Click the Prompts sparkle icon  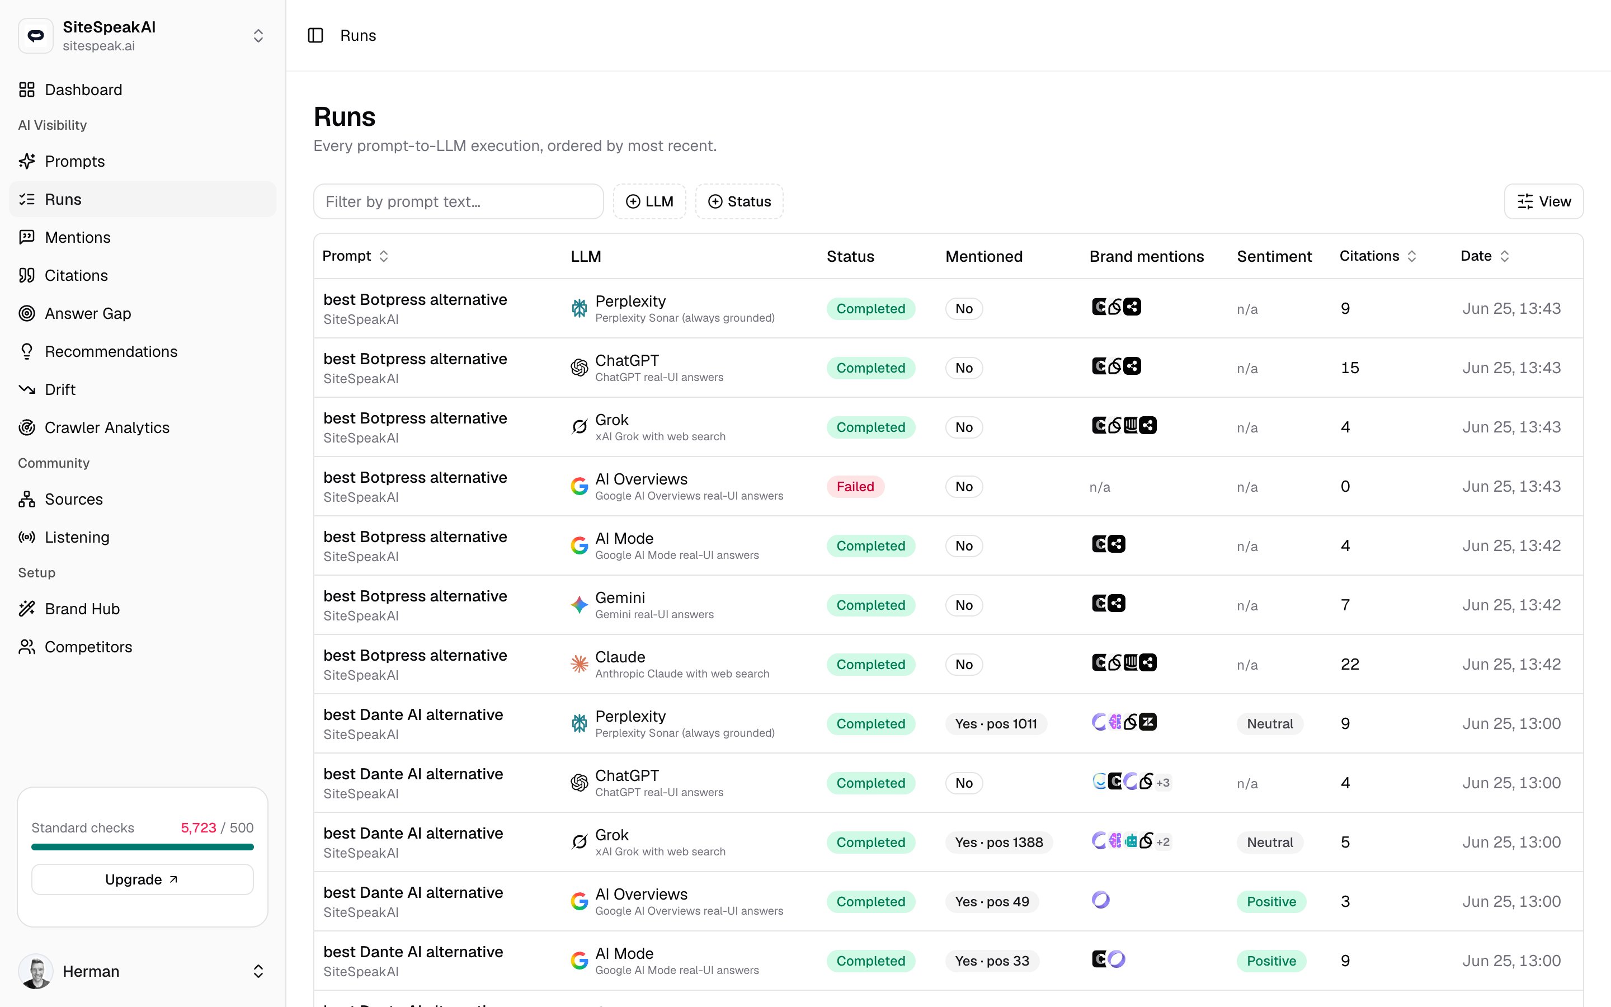pos(27,161)
